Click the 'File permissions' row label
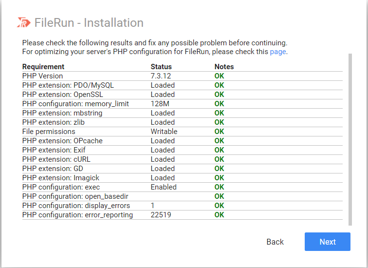 tap(49, 132)
